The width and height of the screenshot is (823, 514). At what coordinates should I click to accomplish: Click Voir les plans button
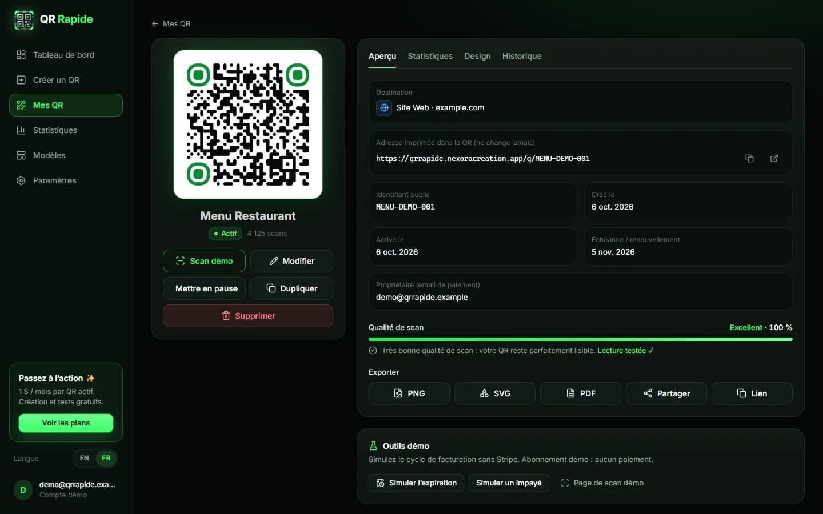[x=66, y=423]
